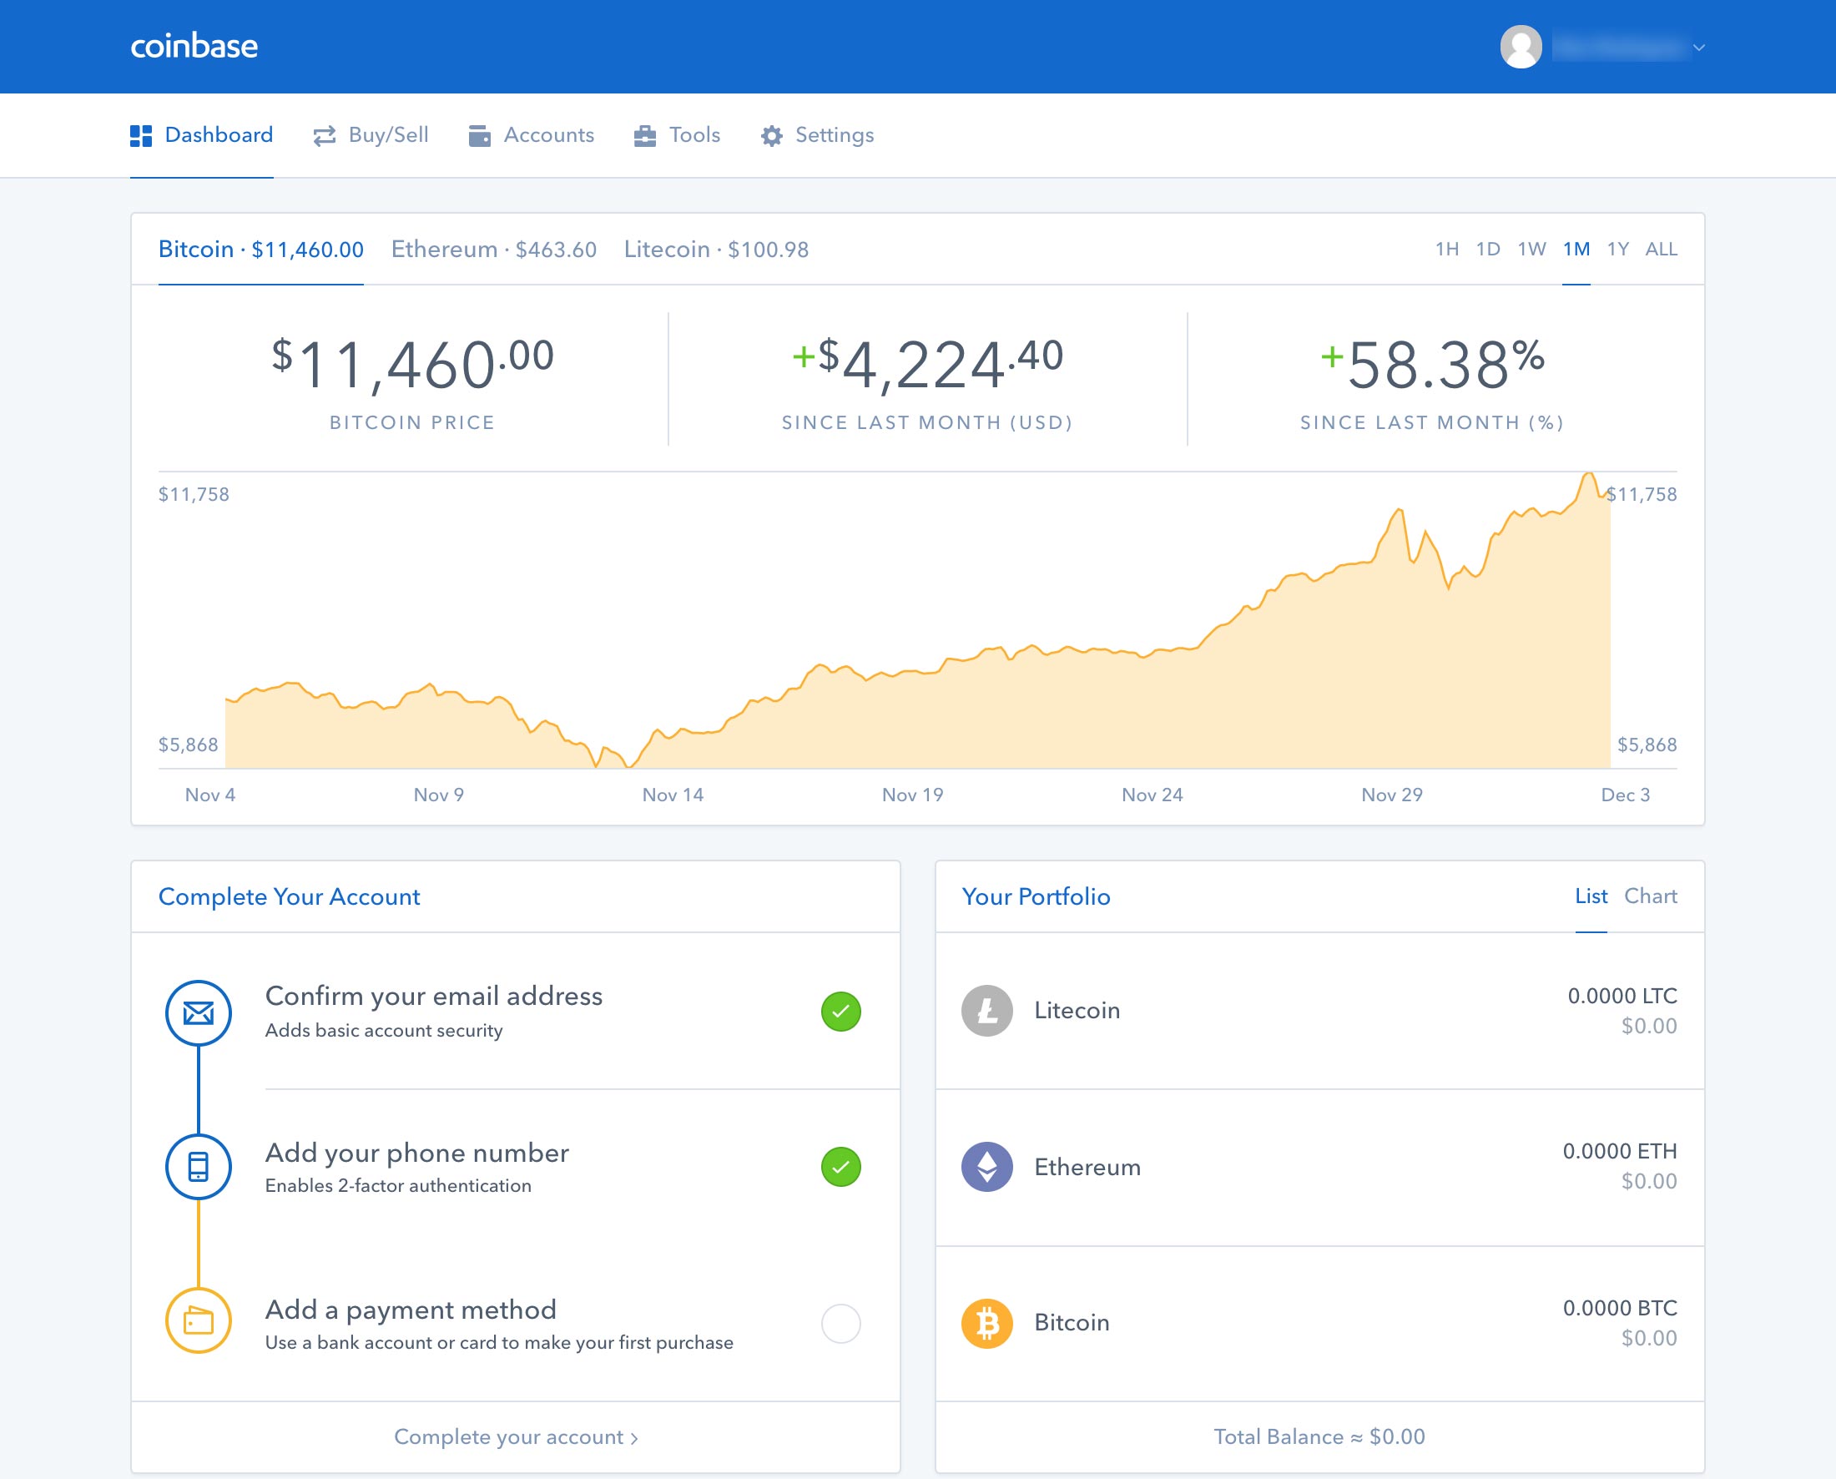Open the user avatar profile picture
1836x1479 pixels.
[1521, 47]
